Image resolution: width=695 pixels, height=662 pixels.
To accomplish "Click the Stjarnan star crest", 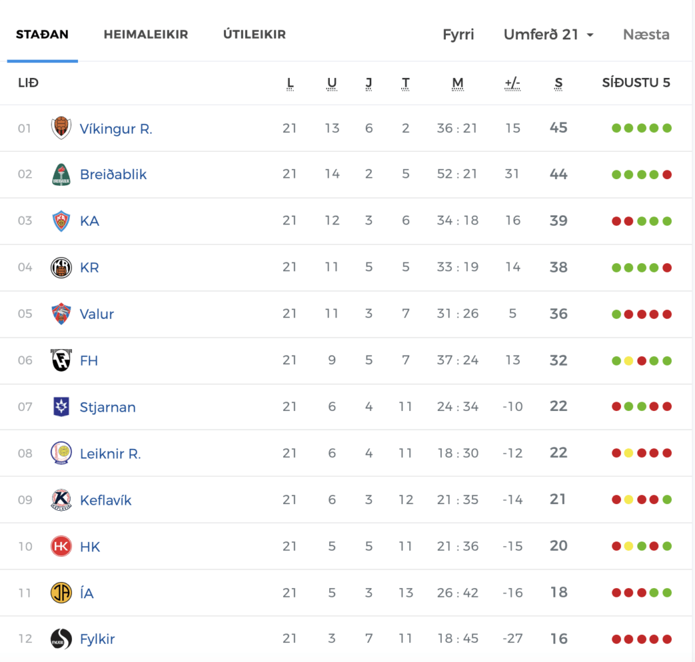I will pos(61,407).
